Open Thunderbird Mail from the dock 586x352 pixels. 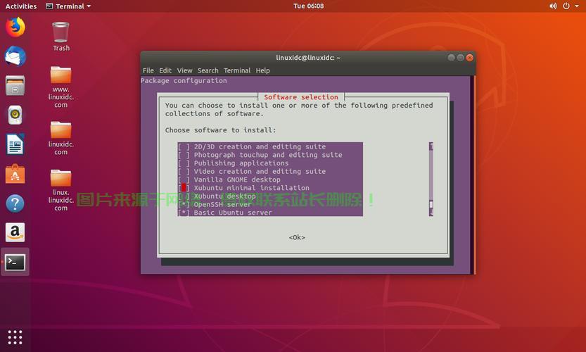coord(15,56)
